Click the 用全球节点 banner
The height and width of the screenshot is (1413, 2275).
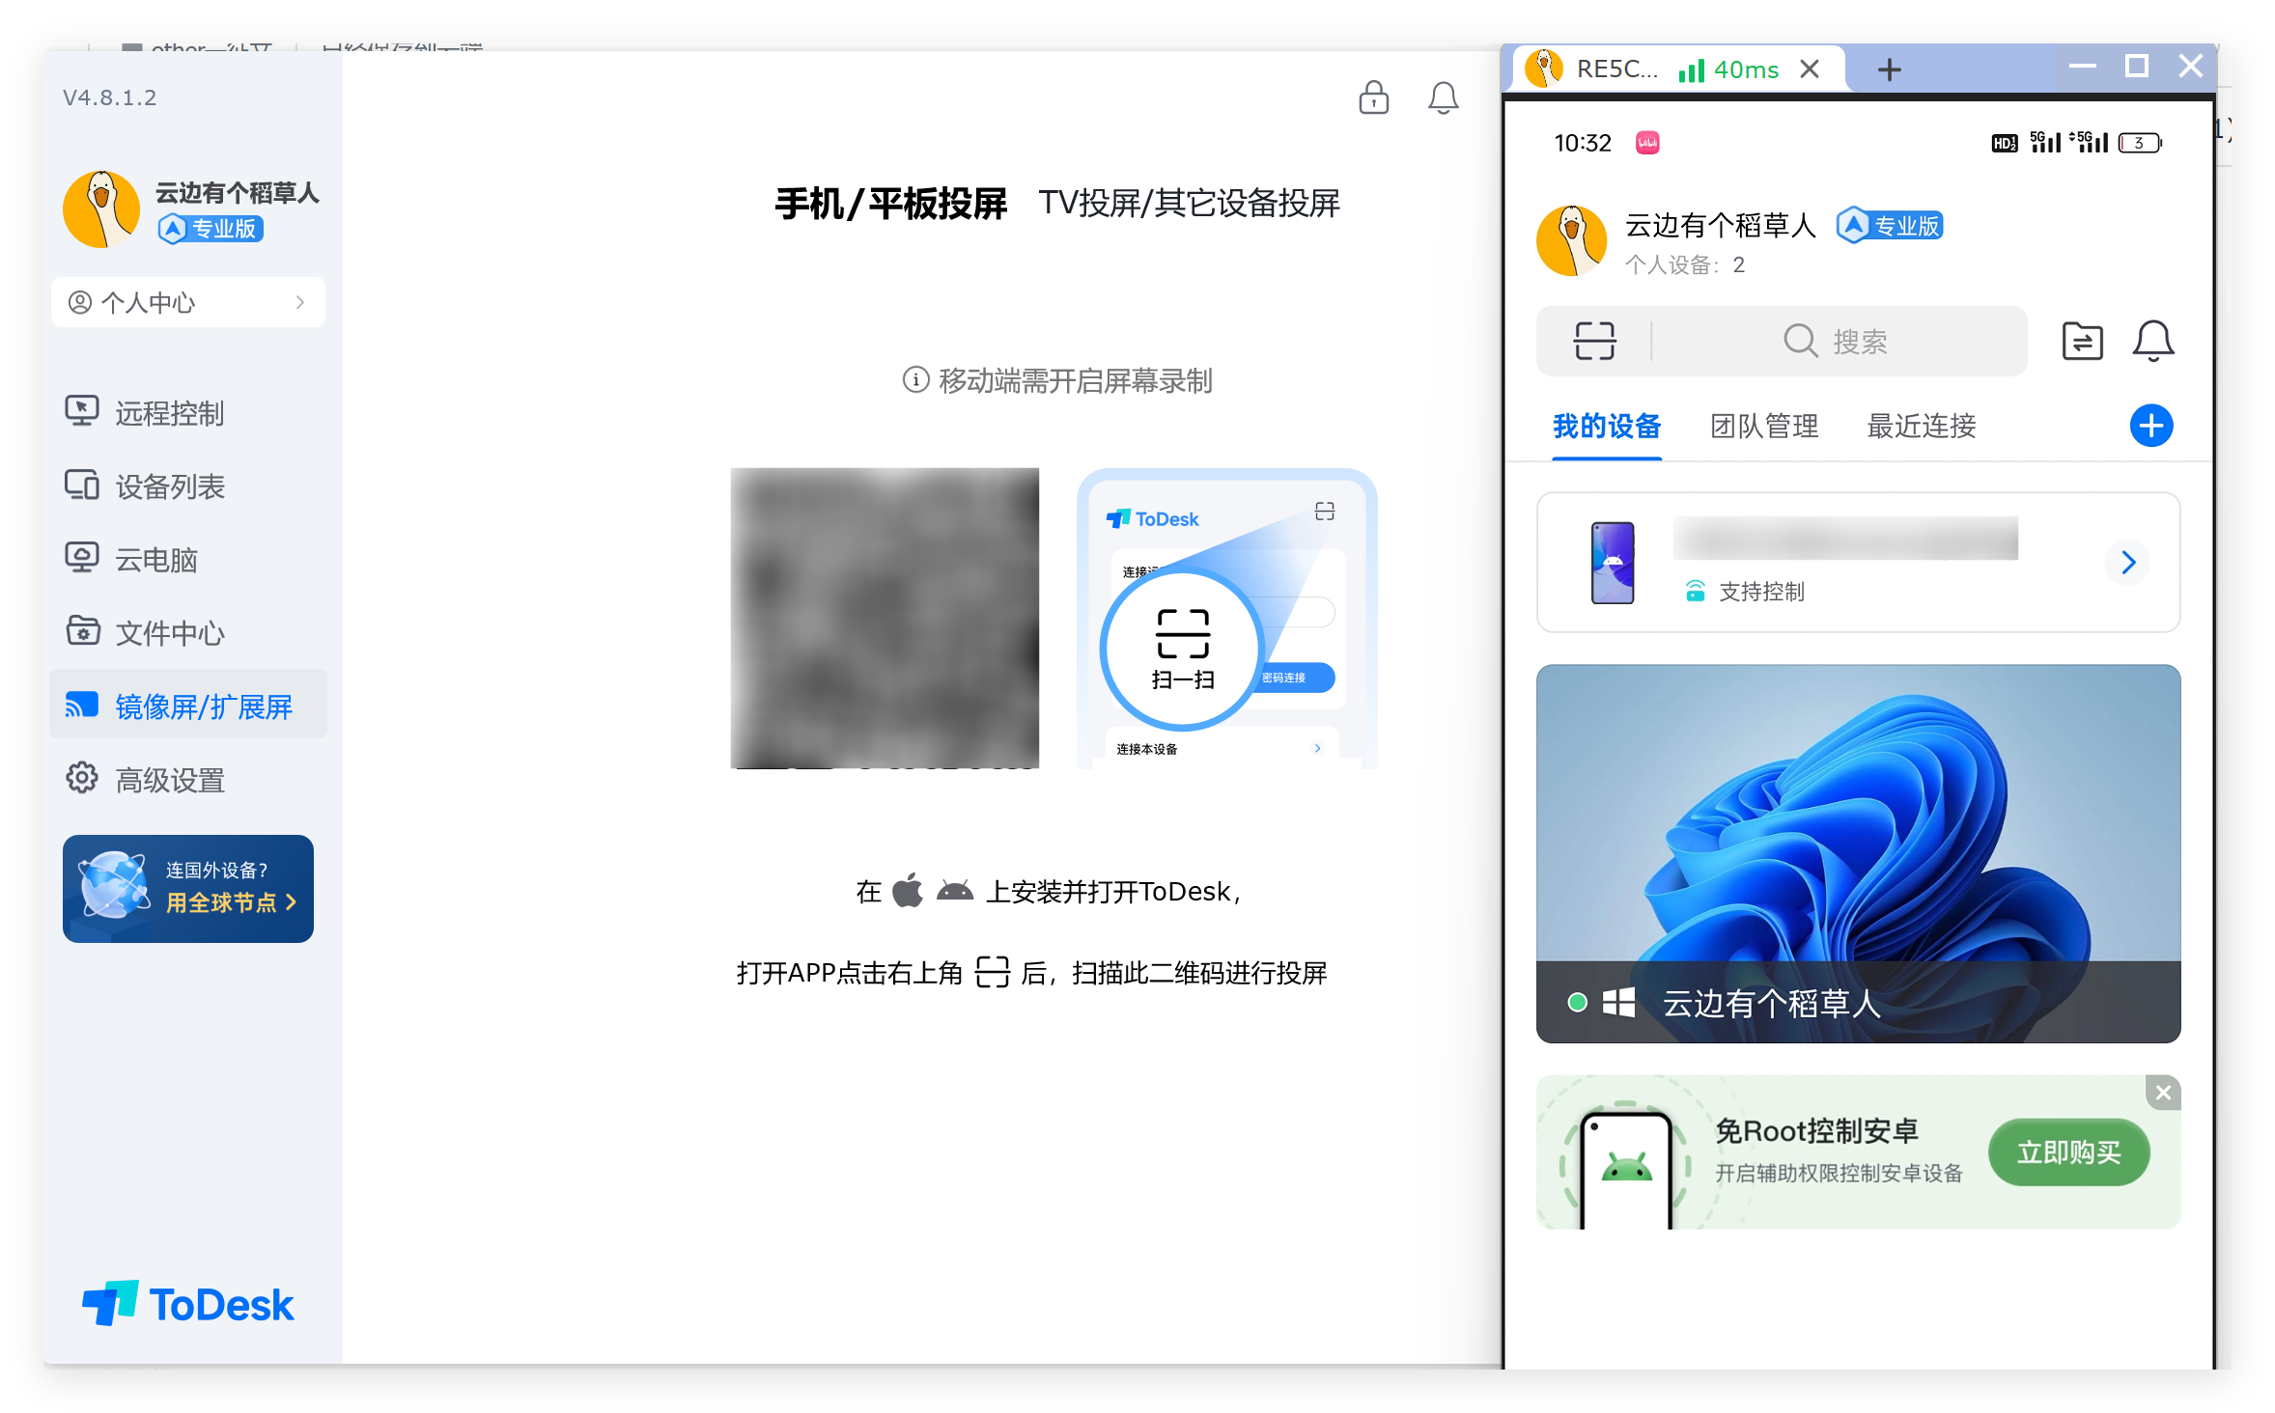point(188,889)
